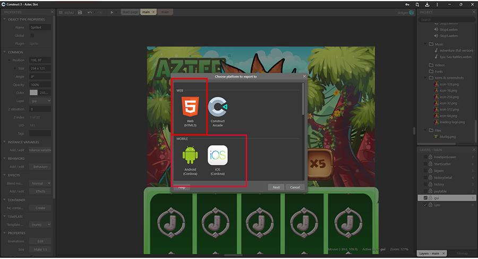Click the Behaviors add/edit button

click(x=40, y=167)
